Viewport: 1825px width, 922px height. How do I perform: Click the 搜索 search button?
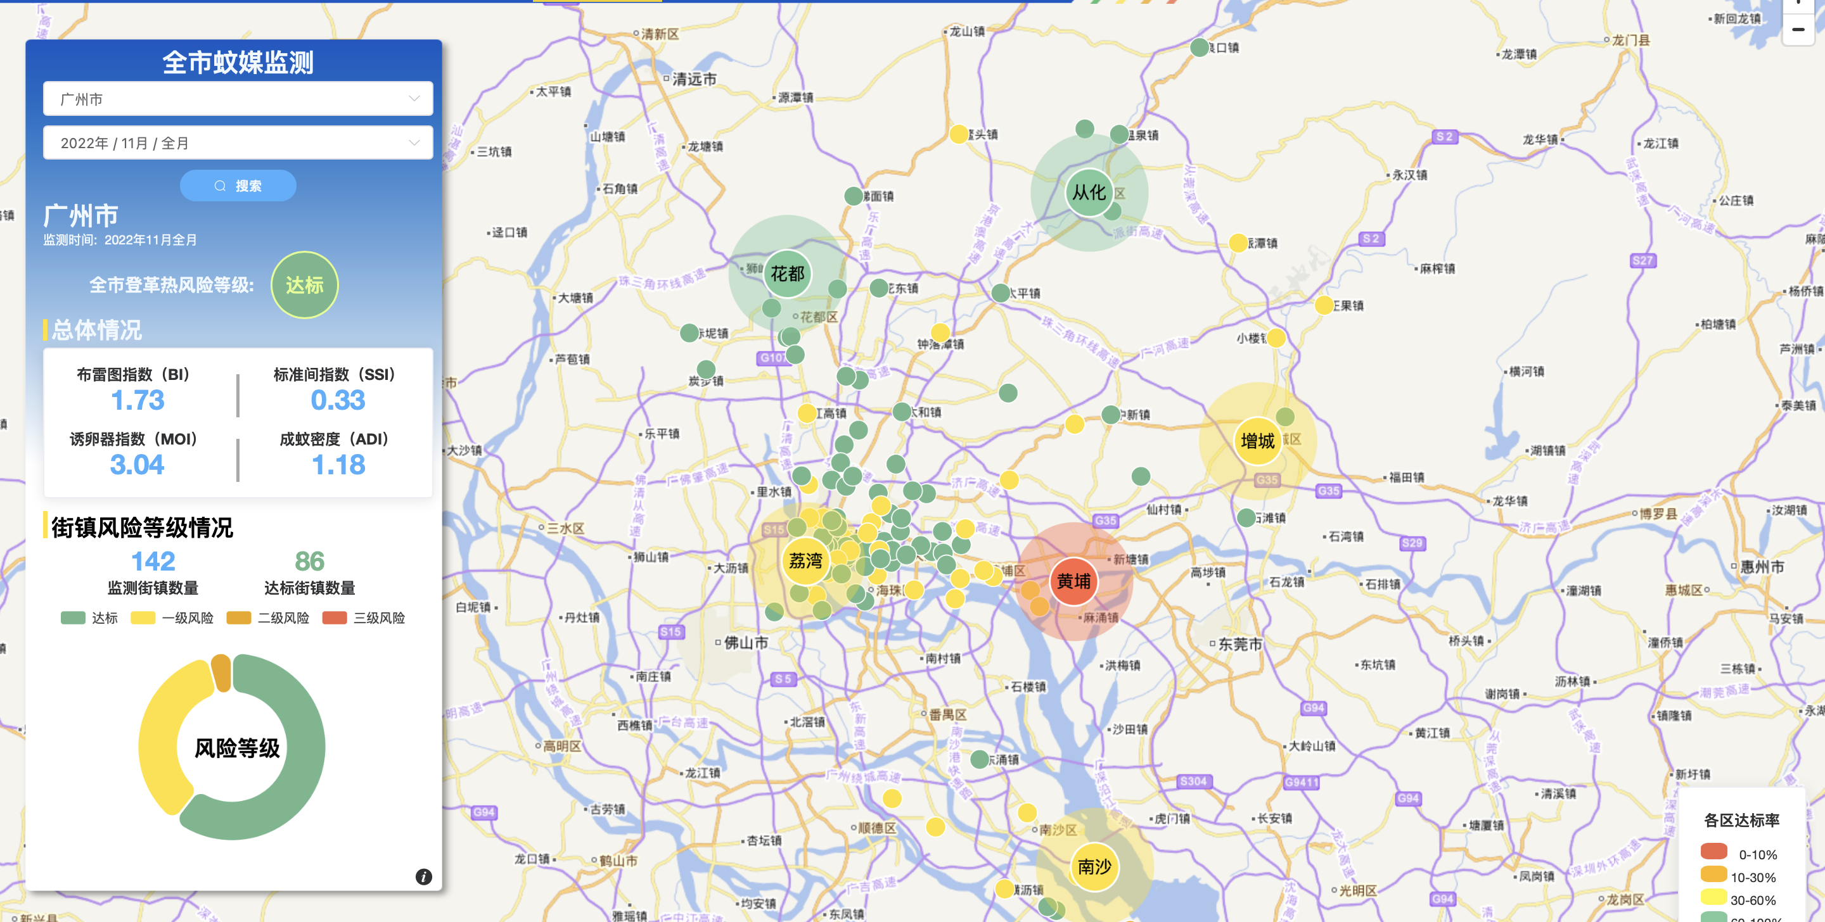tap(238, 186)
